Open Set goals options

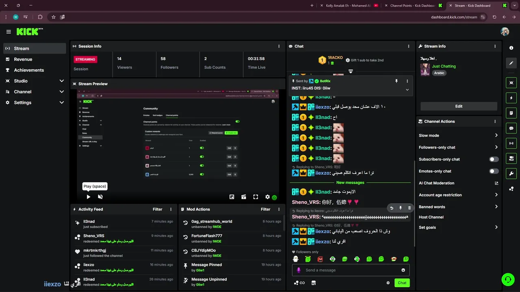[x=459, y=228]
